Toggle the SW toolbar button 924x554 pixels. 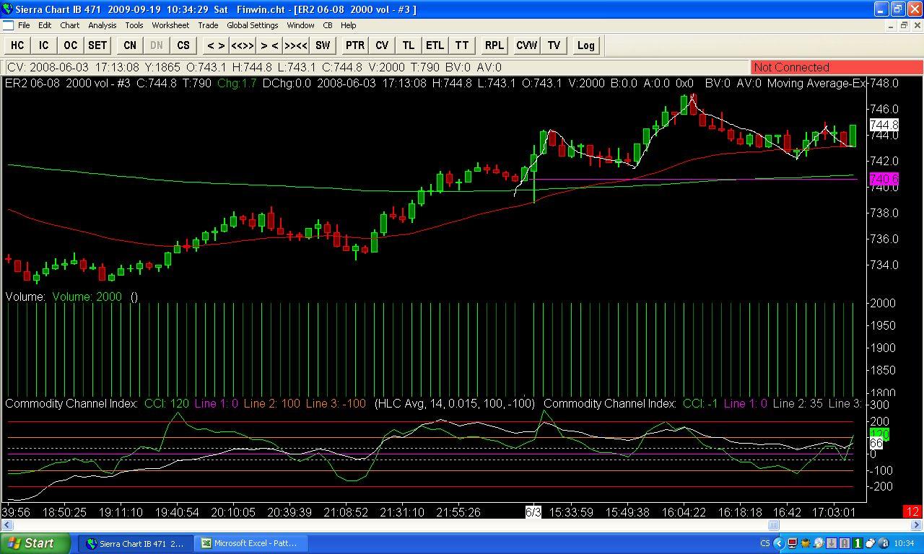[323, 45]
